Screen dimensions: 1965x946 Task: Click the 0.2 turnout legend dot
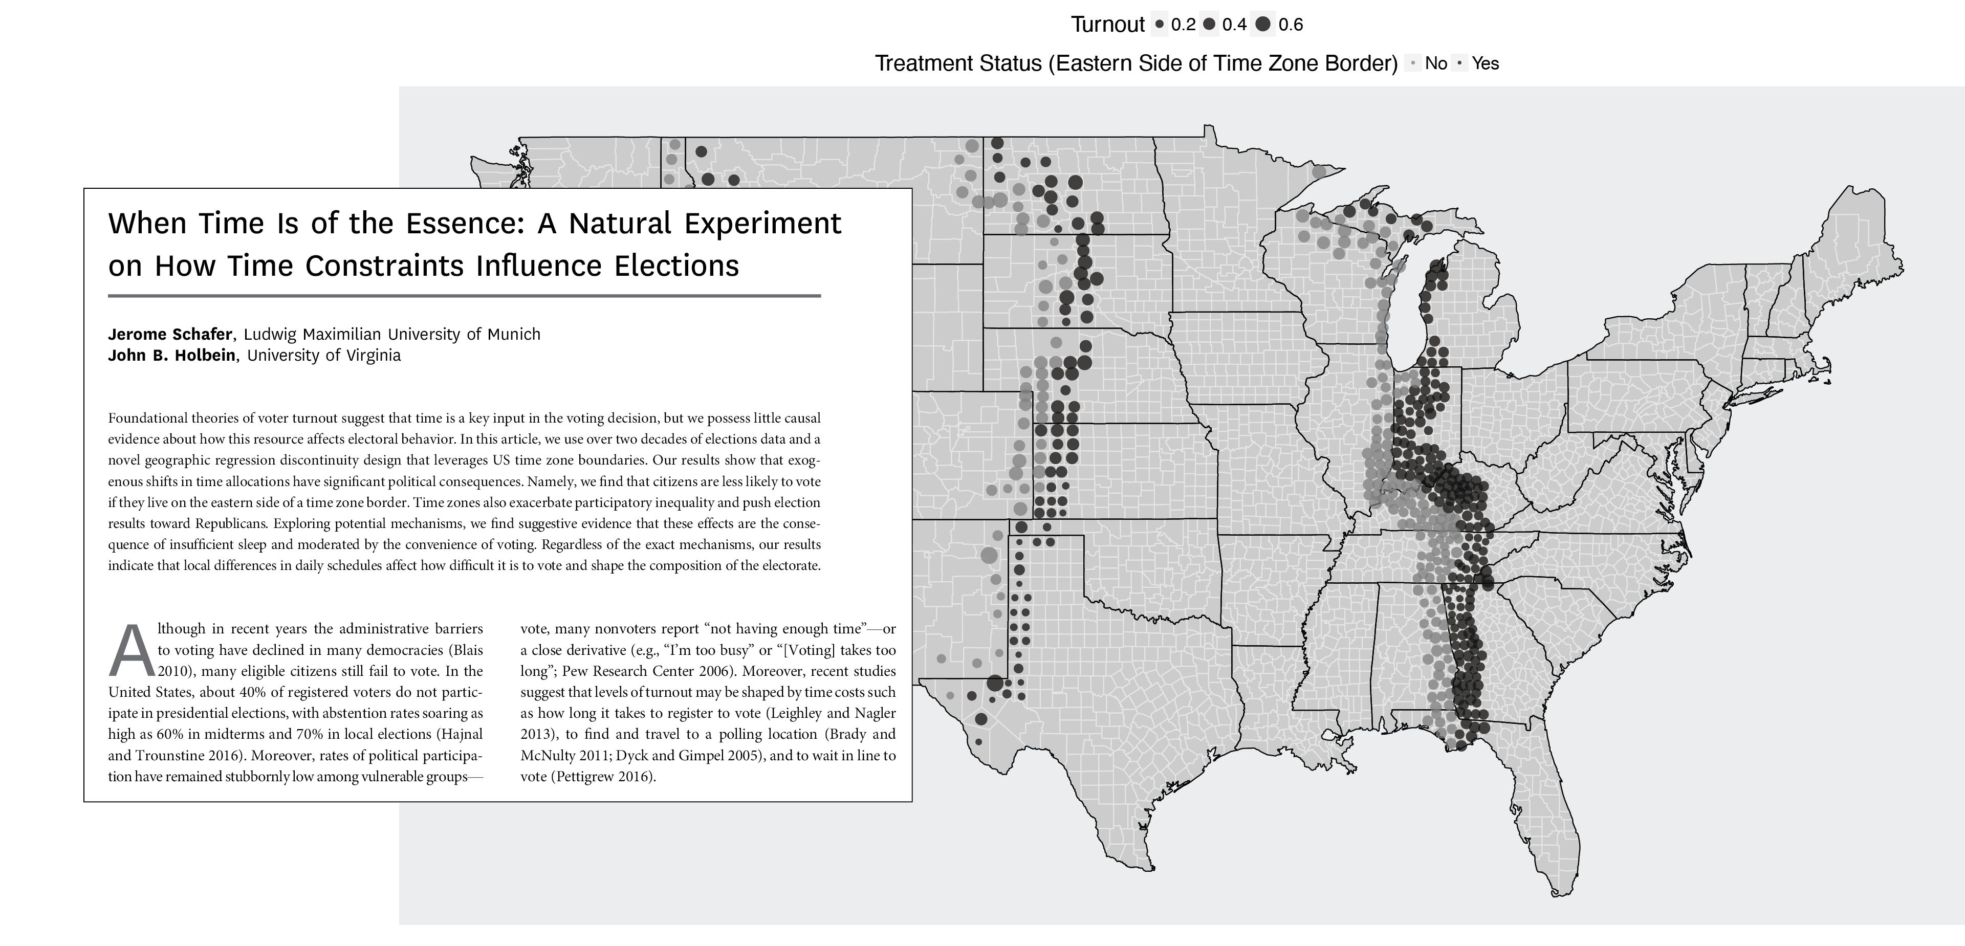coord(1160,25)
